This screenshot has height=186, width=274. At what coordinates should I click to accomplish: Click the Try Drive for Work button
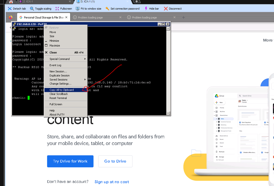coord(70,161)
